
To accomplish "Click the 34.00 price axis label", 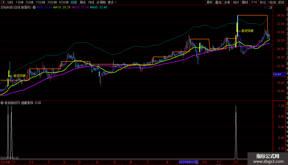I will tap(280, 15).
